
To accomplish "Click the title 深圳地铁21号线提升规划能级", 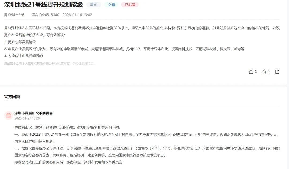I will (x=44, y=5).
